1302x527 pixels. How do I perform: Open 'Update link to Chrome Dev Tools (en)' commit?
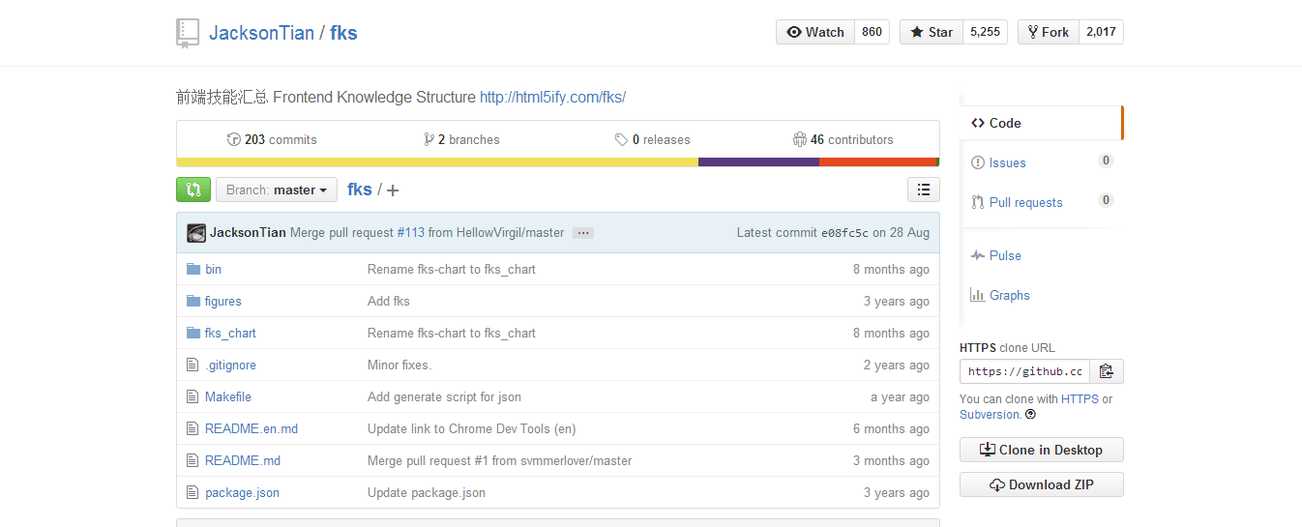pyautogui.click(x=471, y=428)
